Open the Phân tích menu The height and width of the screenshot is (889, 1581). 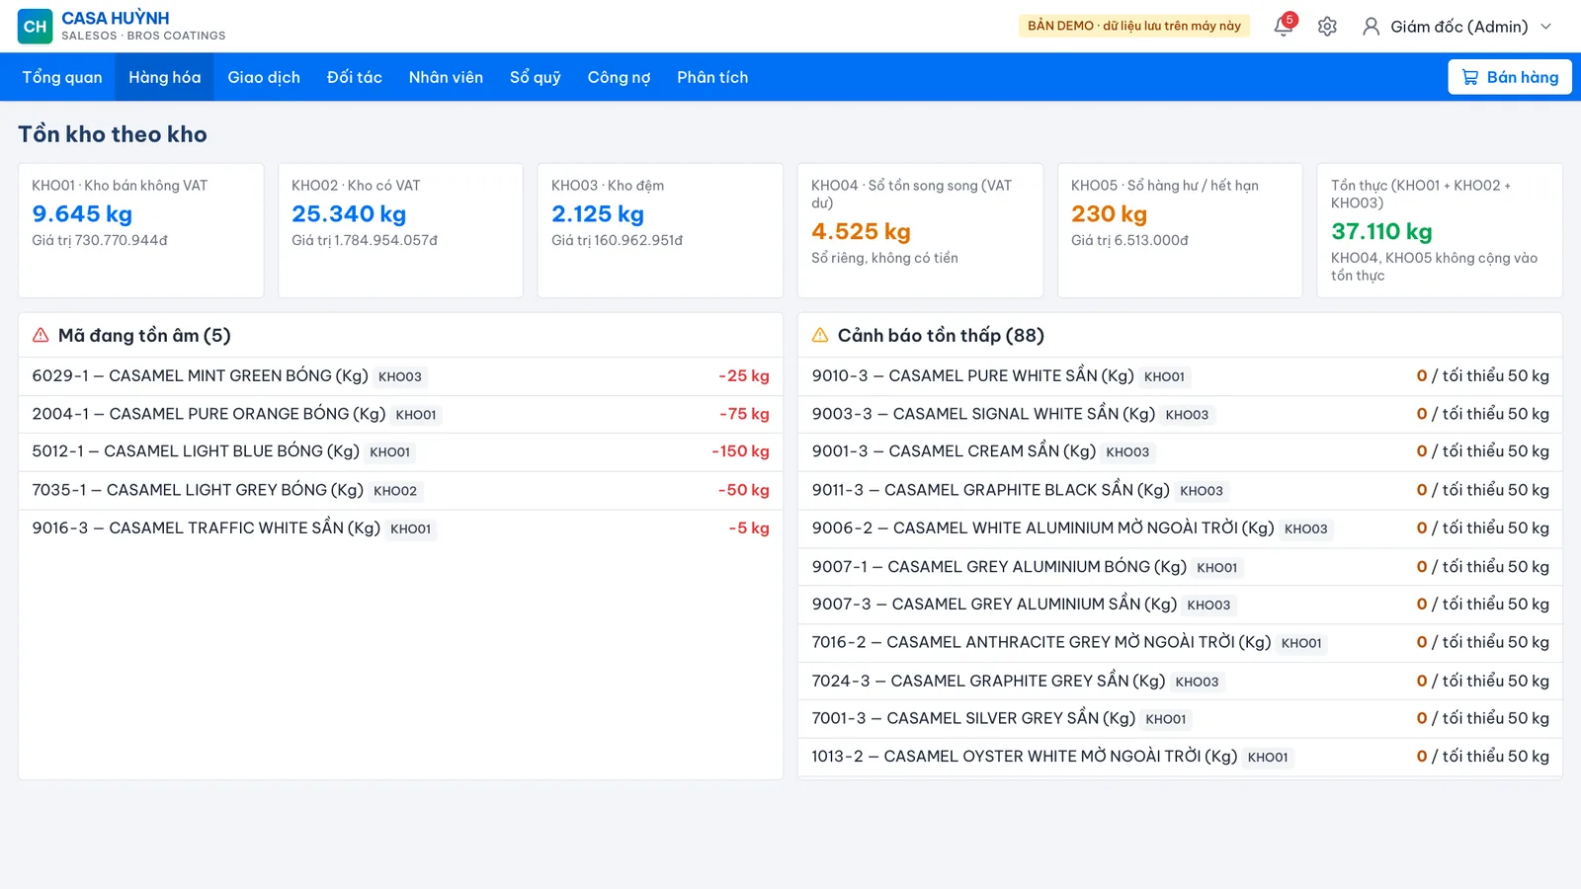pos(712,77)
